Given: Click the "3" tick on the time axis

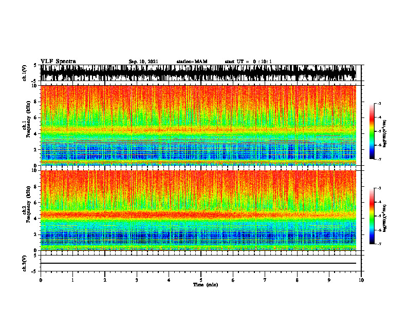Looking at the screenshot, I should [137, 280].
